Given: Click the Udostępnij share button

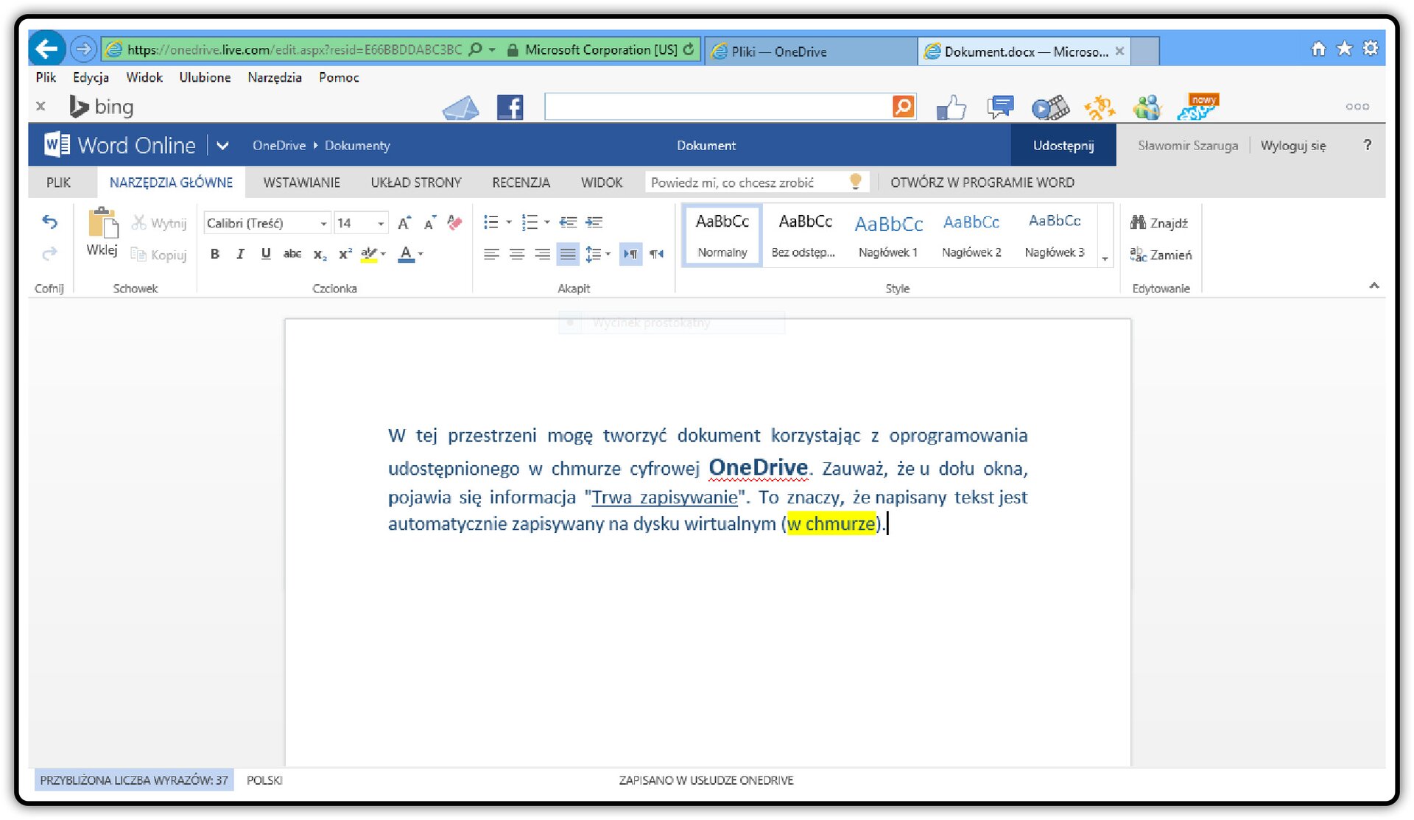Looking at the screenshot, I should 1063,146.
